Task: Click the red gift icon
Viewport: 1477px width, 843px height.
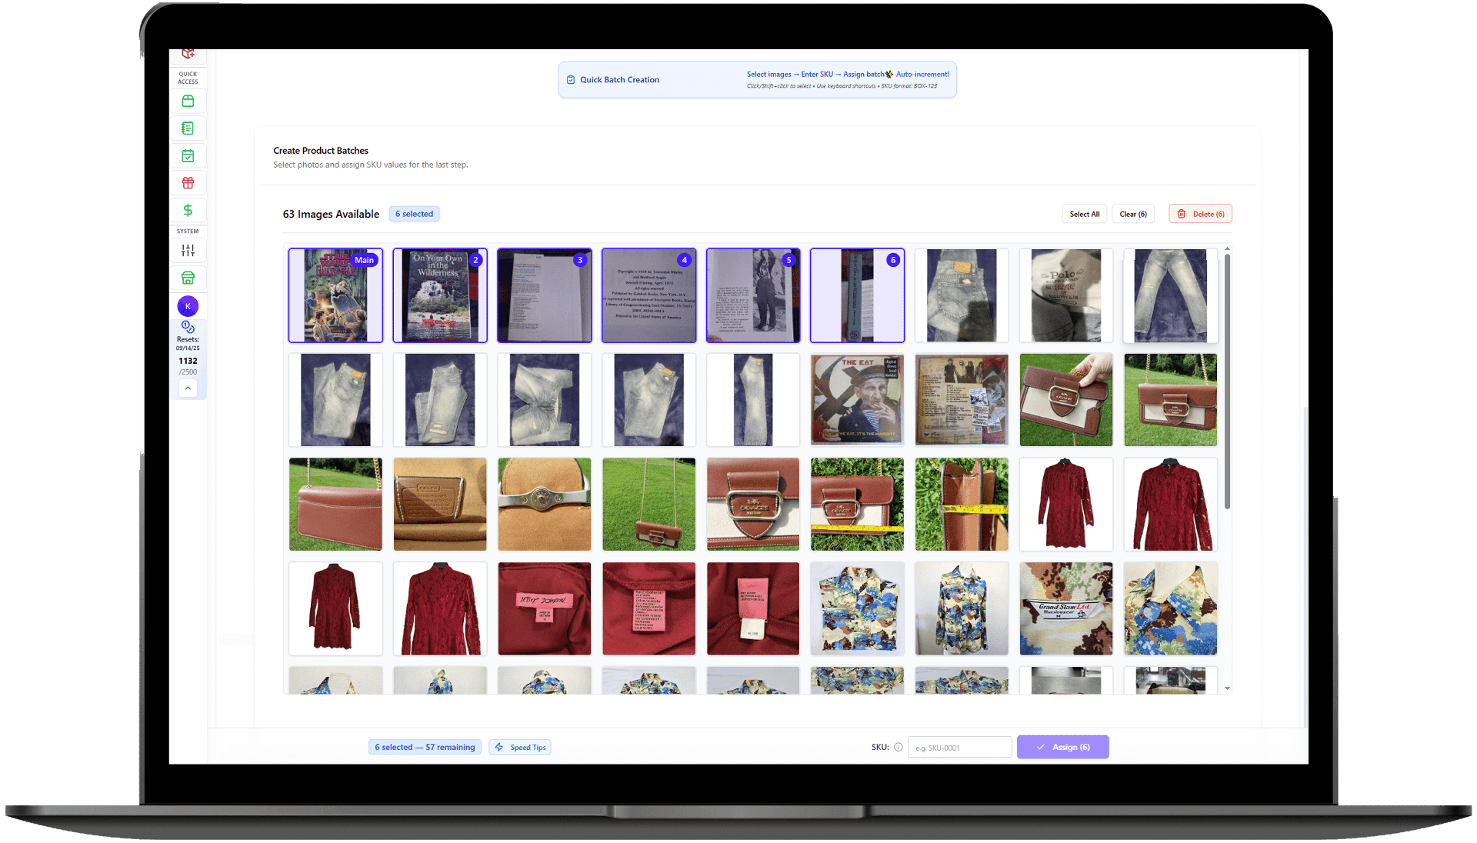Action: coord(188,183)
